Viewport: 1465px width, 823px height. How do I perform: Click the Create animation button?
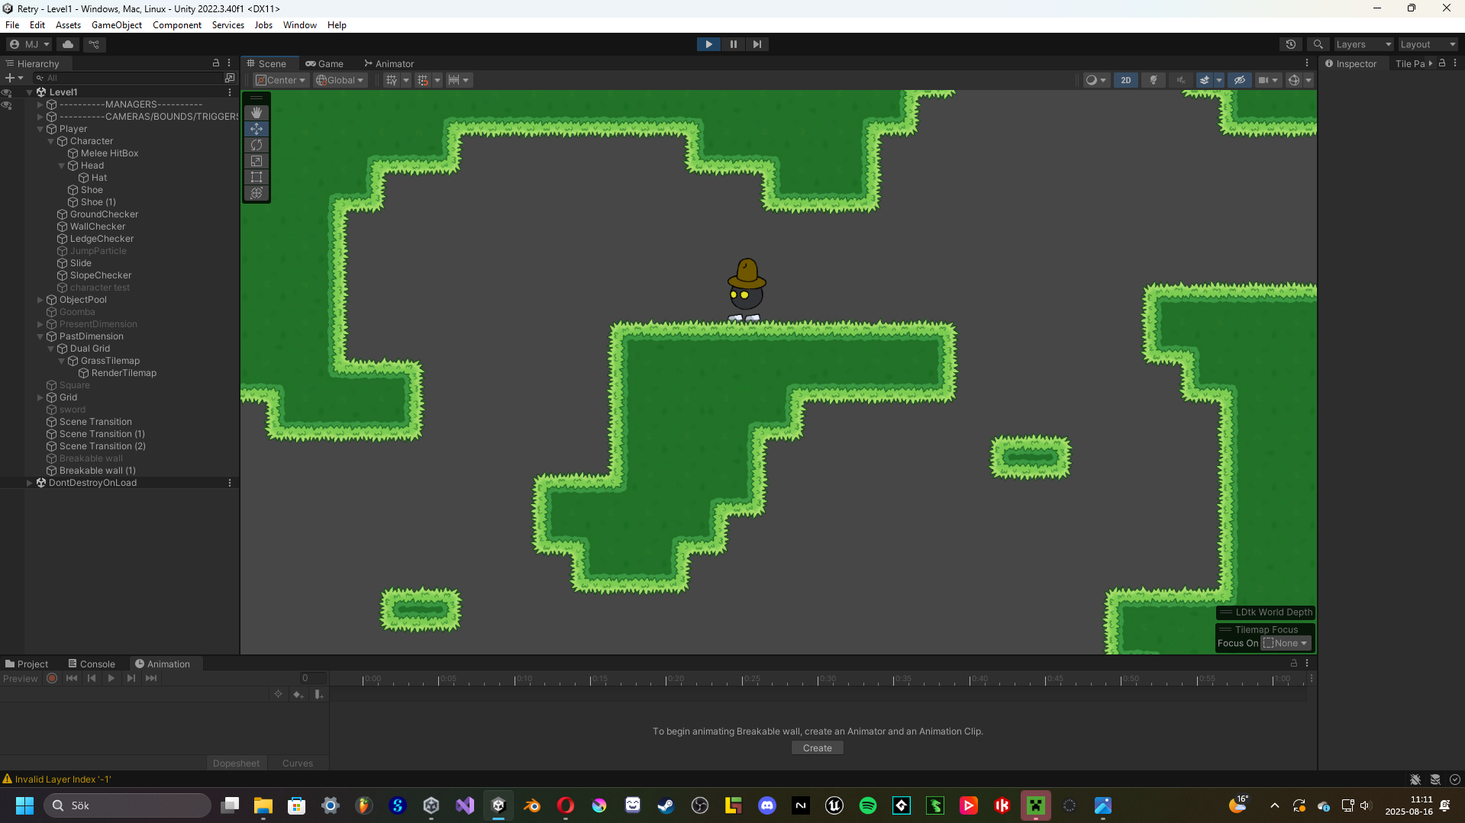[x=818, y=748]
